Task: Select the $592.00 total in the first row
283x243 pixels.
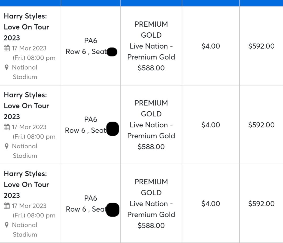Action: 261,46
